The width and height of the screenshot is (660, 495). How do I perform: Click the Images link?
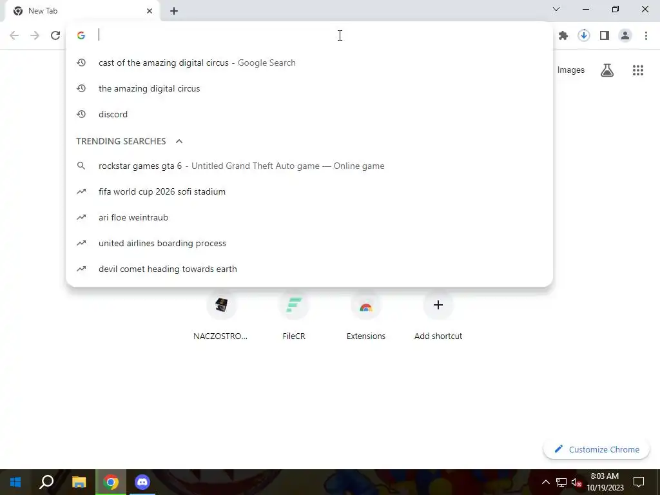(571, 70)
